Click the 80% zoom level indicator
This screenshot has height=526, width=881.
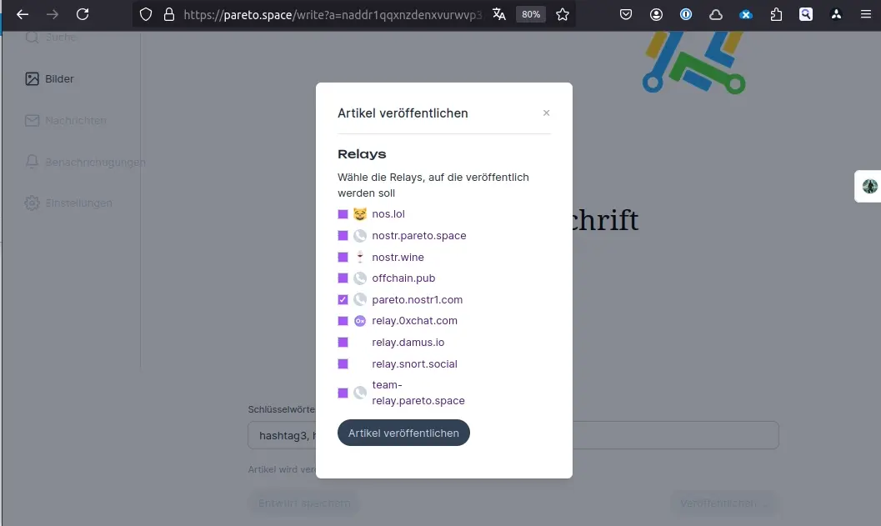[531, 15]
